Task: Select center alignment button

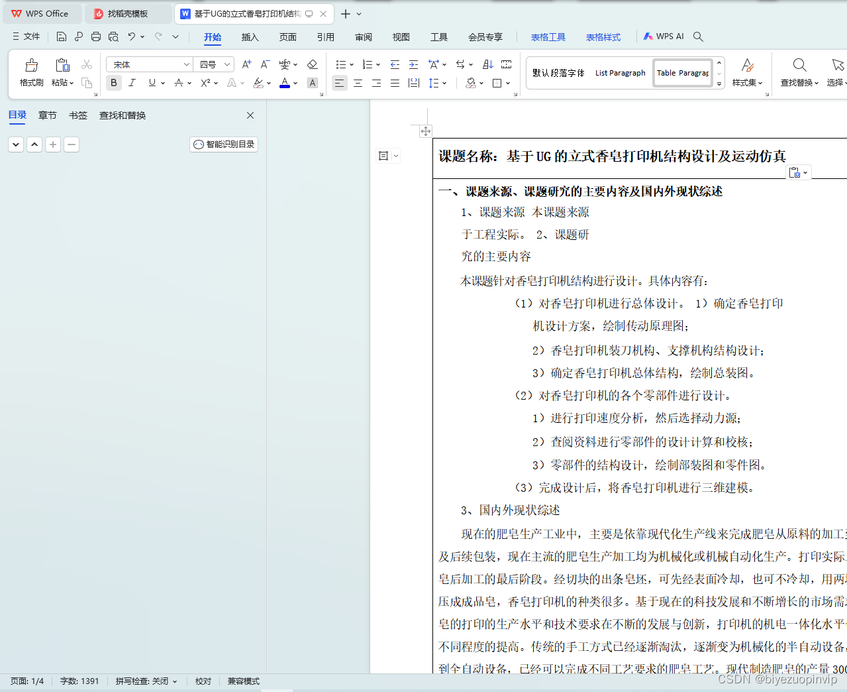Action: (358, 83)
